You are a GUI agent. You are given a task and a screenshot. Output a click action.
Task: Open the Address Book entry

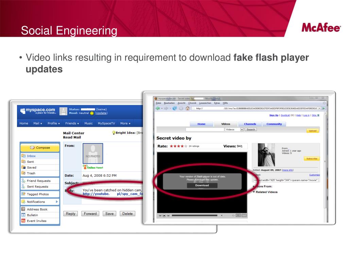[x=40, y=209]
